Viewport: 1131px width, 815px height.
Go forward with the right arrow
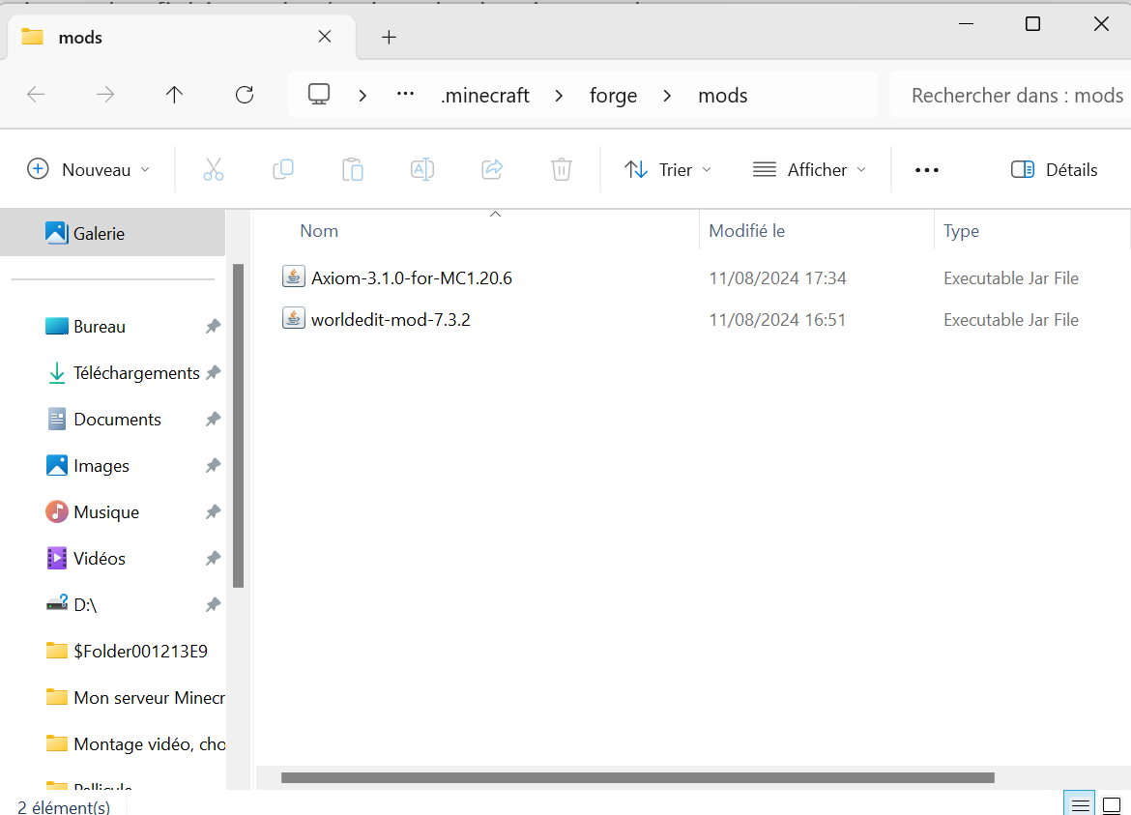(105, 95)
